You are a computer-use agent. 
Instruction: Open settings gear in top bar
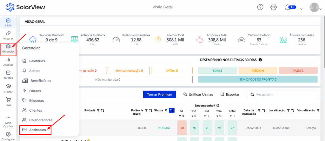(274, 7)
